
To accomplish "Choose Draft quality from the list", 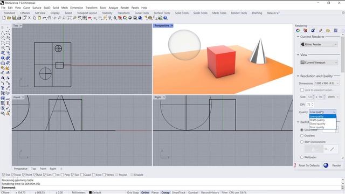I will point(322,120).
